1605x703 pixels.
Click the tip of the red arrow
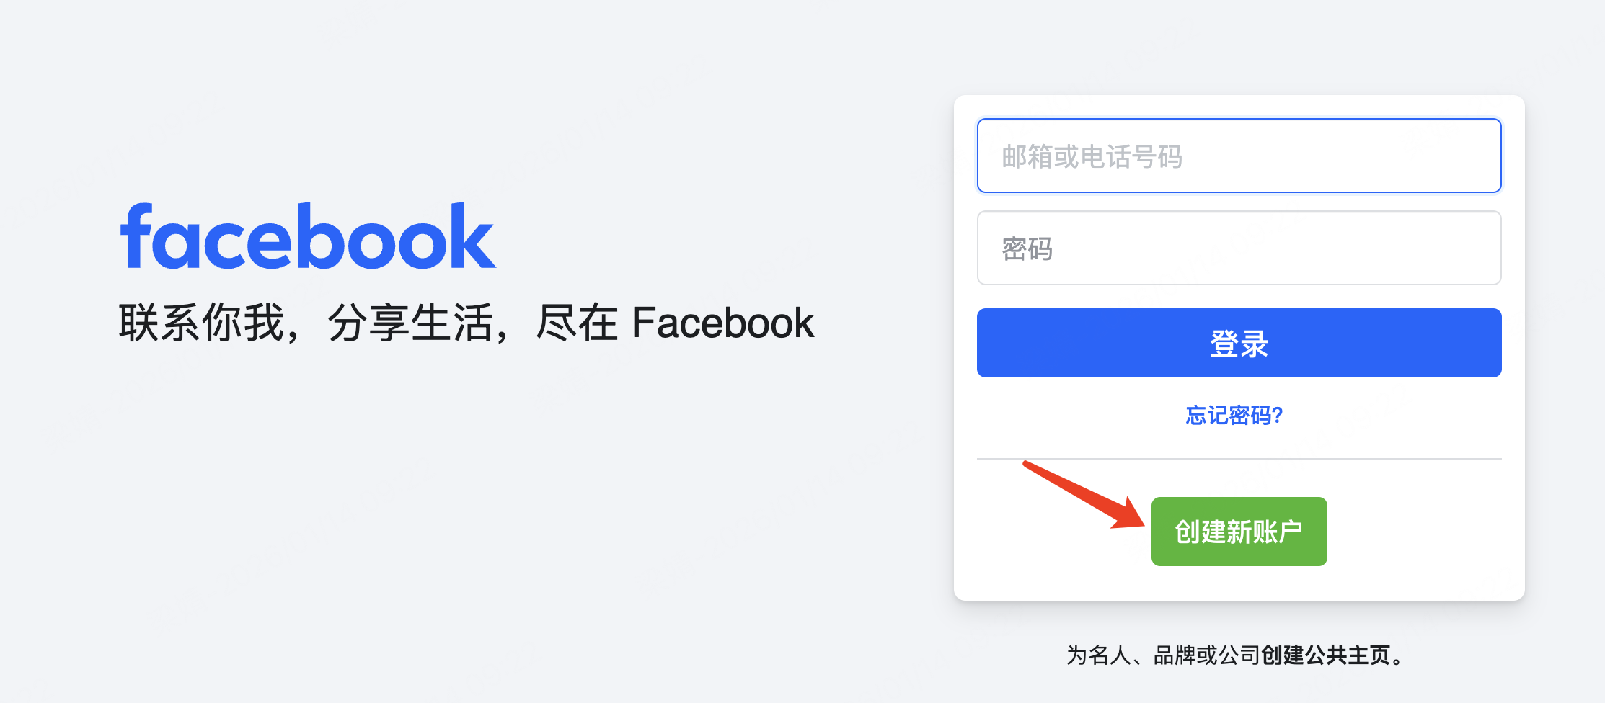click(x=1141, y=524)
